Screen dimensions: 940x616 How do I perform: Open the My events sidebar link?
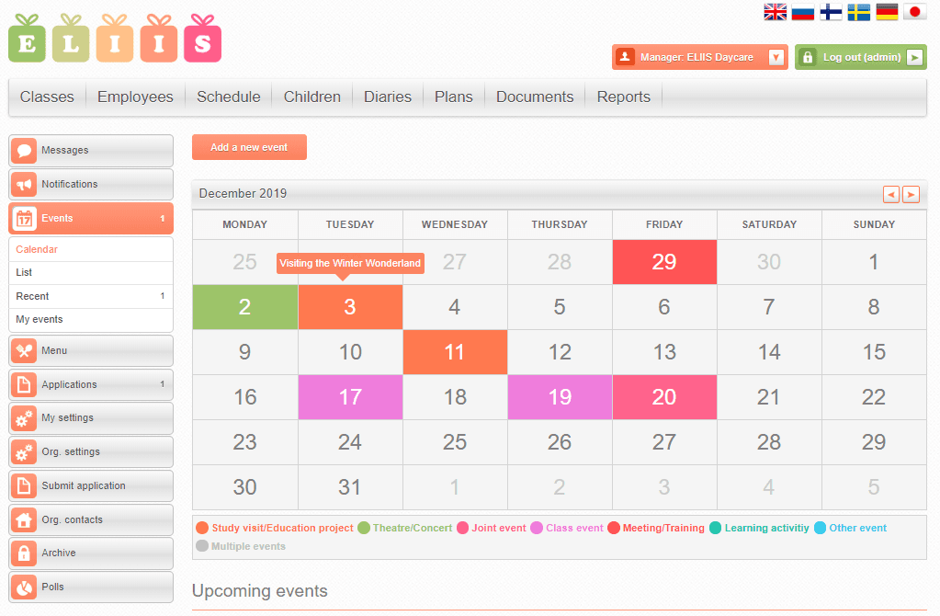point(40,320)
